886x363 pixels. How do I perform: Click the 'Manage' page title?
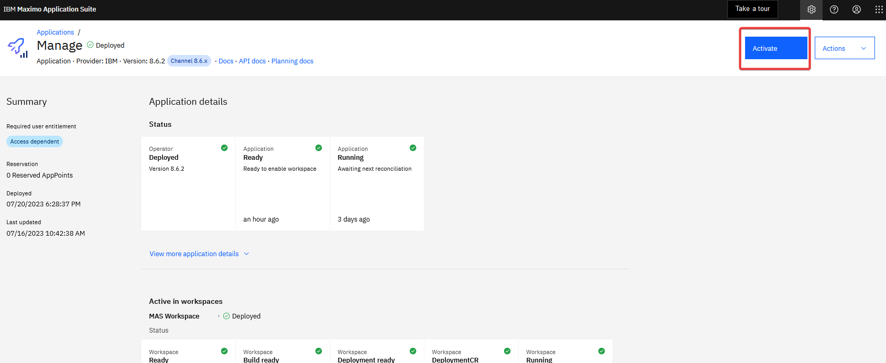pyautogui.click(x=60, y=46)
